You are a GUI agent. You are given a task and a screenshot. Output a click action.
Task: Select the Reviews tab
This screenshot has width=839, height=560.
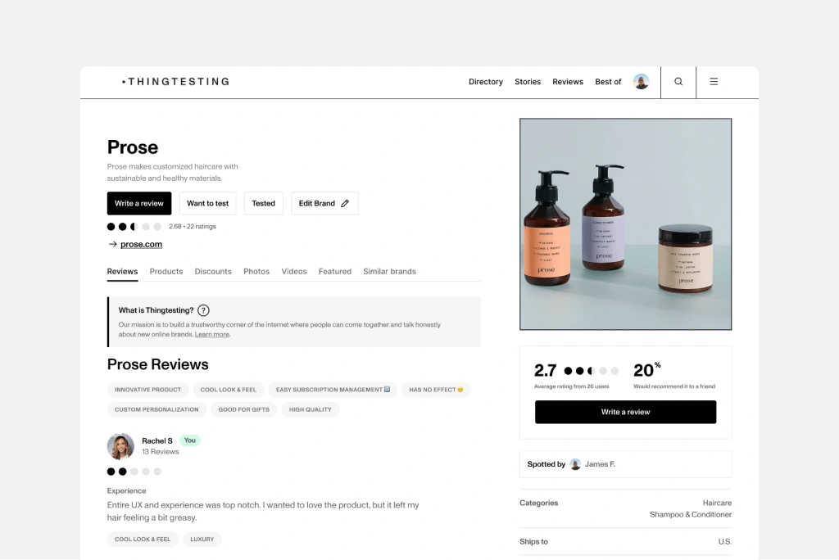coord(123,272)
